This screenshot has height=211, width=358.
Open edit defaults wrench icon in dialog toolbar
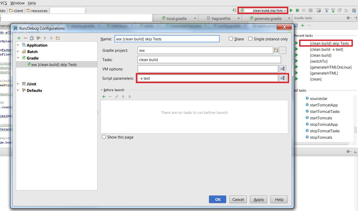38,38
